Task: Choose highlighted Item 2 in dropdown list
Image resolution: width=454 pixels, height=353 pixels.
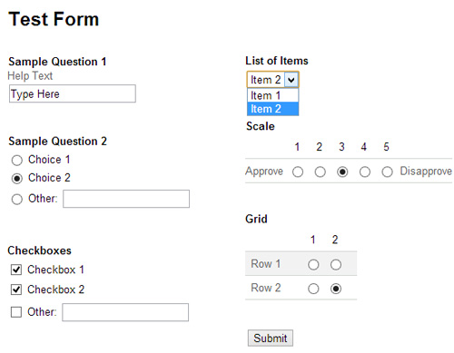Action: pyautogui.click(x=272, y=109)
